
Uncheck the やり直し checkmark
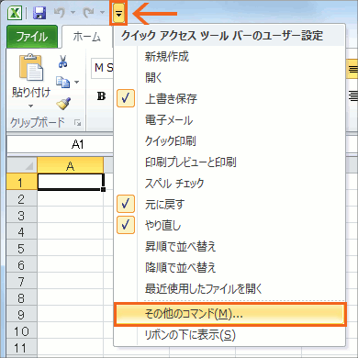click(126, 225)
